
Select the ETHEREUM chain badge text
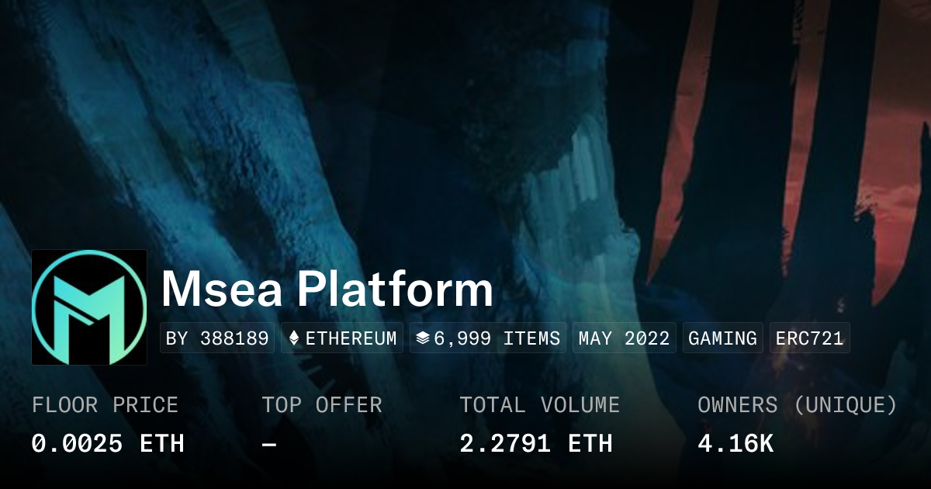(x=351, y=338)
